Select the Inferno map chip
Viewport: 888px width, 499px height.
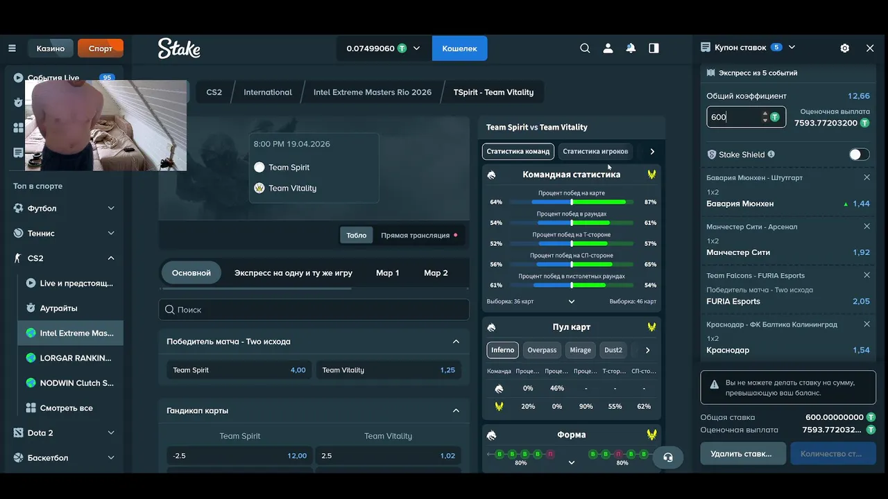[x=502, y=350]
